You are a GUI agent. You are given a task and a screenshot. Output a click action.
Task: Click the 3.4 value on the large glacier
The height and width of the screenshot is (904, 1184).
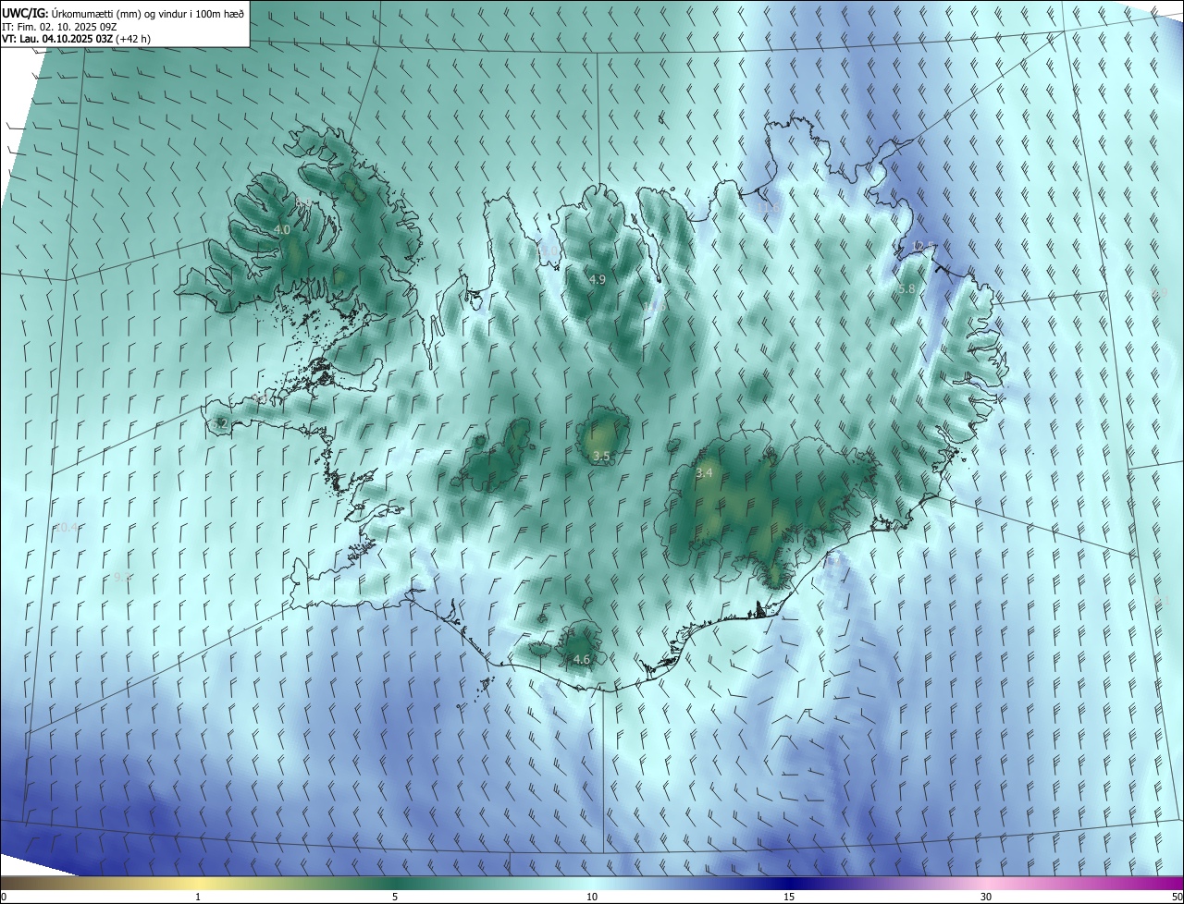(704, 473)
